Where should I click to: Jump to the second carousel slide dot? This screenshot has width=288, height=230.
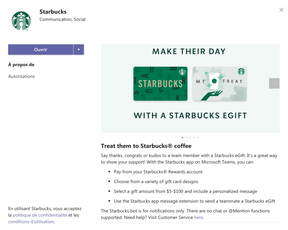point(186,138)
